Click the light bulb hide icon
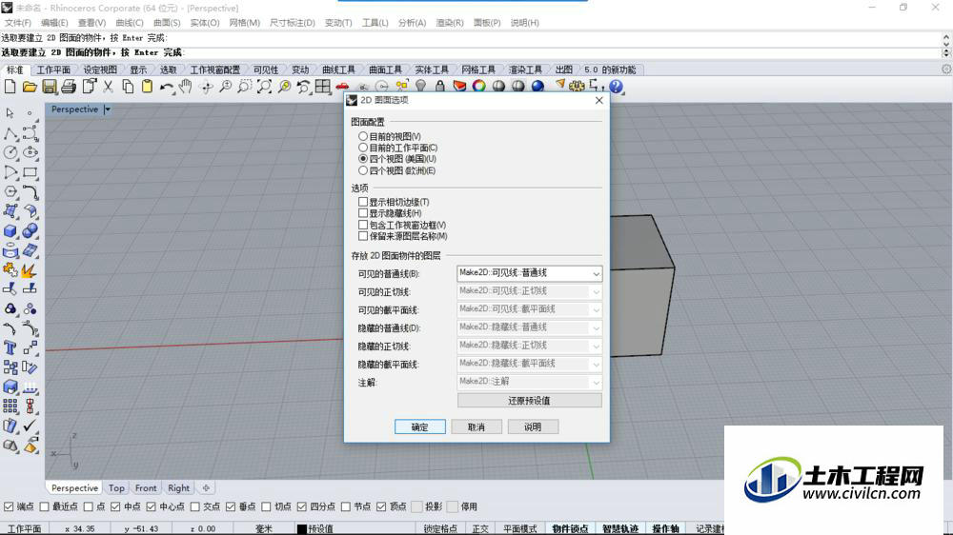 420,87
